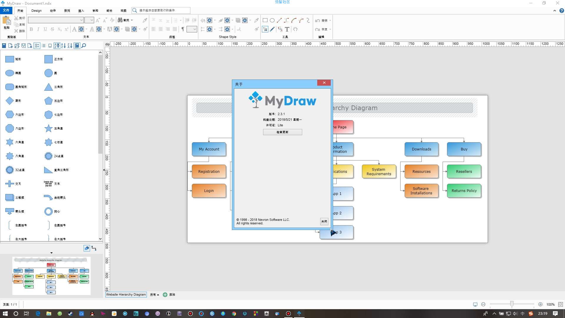The width and height of the screenshot is (565, 318).
Task: Switch to the 视图 (View) tab
Action: [123, 11]
